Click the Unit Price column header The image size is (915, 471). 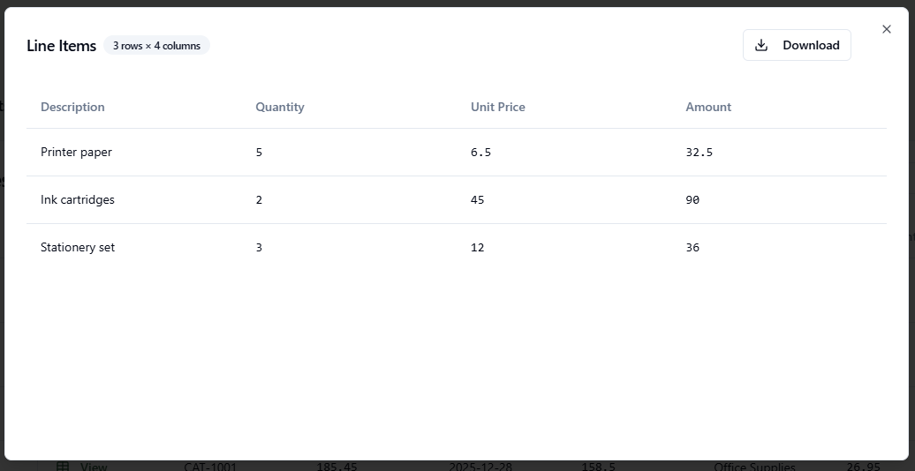(497, 107)
